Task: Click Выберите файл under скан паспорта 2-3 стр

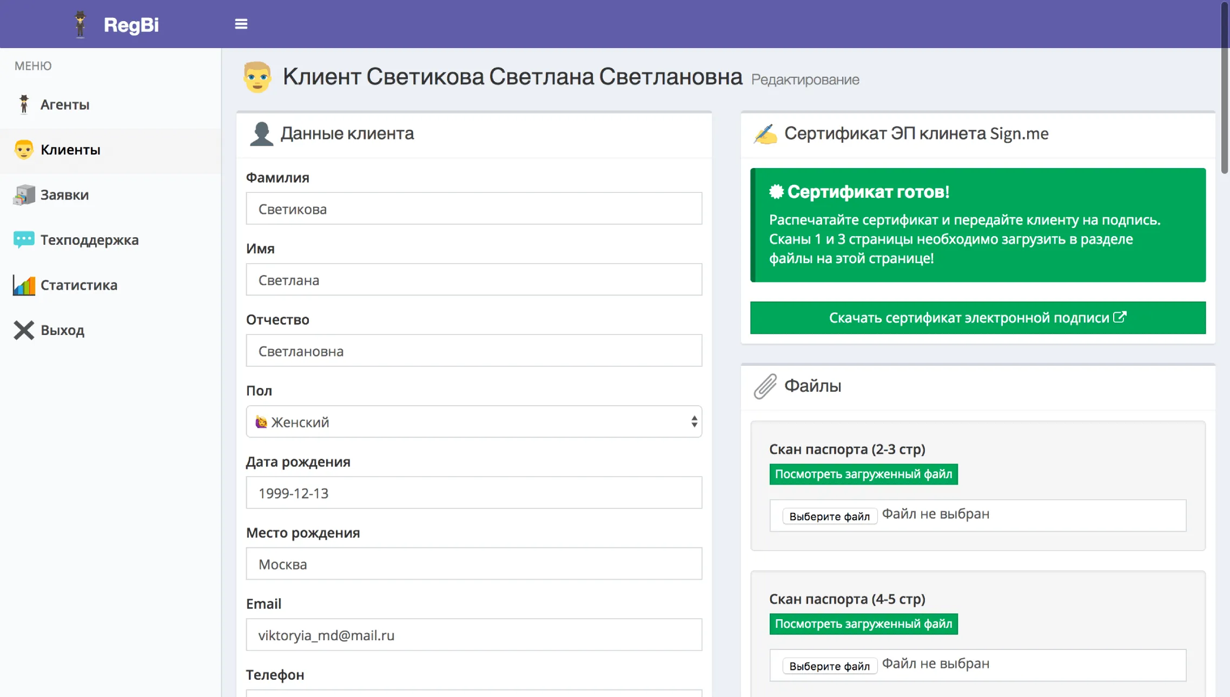Action: [829, 516]
